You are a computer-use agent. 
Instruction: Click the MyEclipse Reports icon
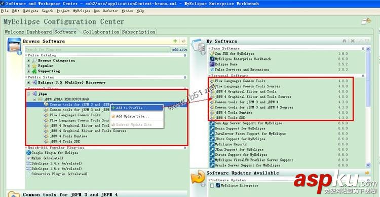212,144
